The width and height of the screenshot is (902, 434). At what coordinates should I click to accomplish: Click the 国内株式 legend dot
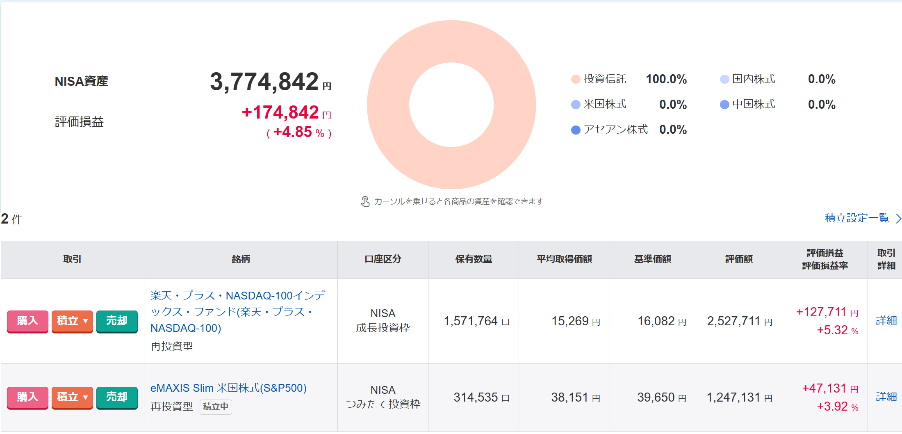724,79
